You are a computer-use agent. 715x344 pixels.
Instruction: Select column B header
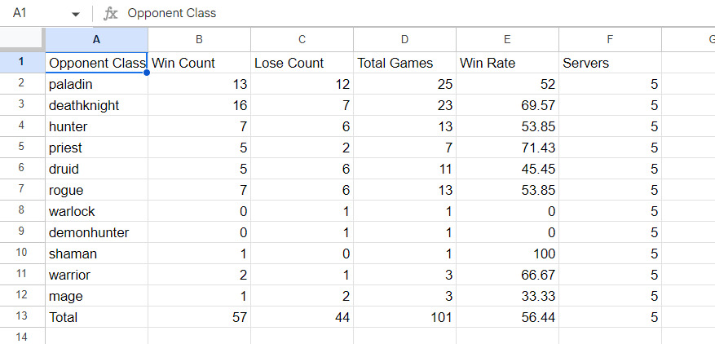[199, 40]
